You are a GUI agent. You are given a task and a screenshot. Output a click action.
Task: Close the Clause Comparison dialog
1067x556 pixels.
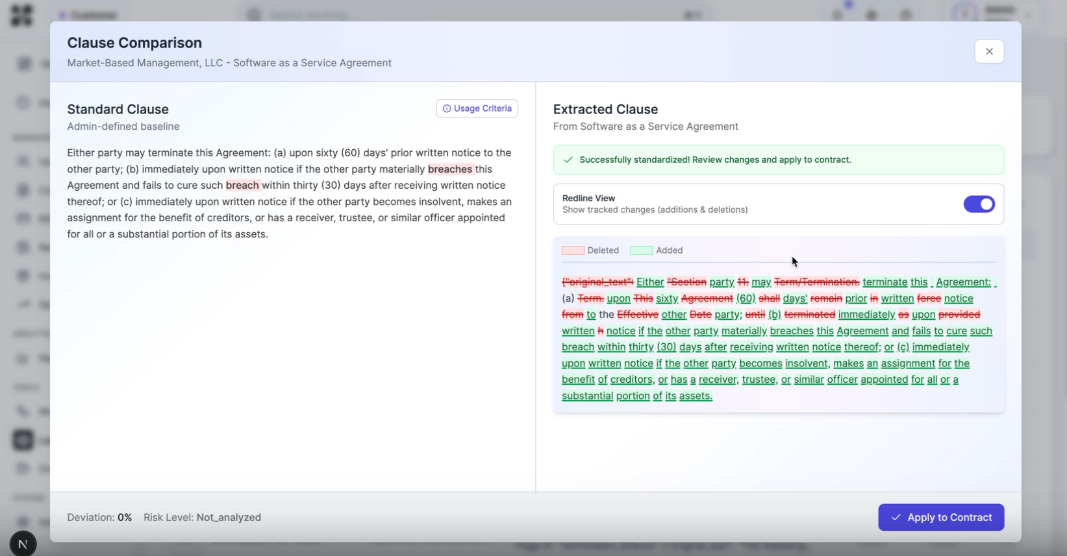coord(988,51)
